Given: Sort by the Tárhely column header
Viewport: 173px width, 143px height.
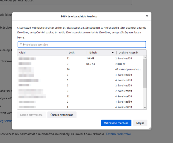Looking at the screenshot, I should coord(102,53).
